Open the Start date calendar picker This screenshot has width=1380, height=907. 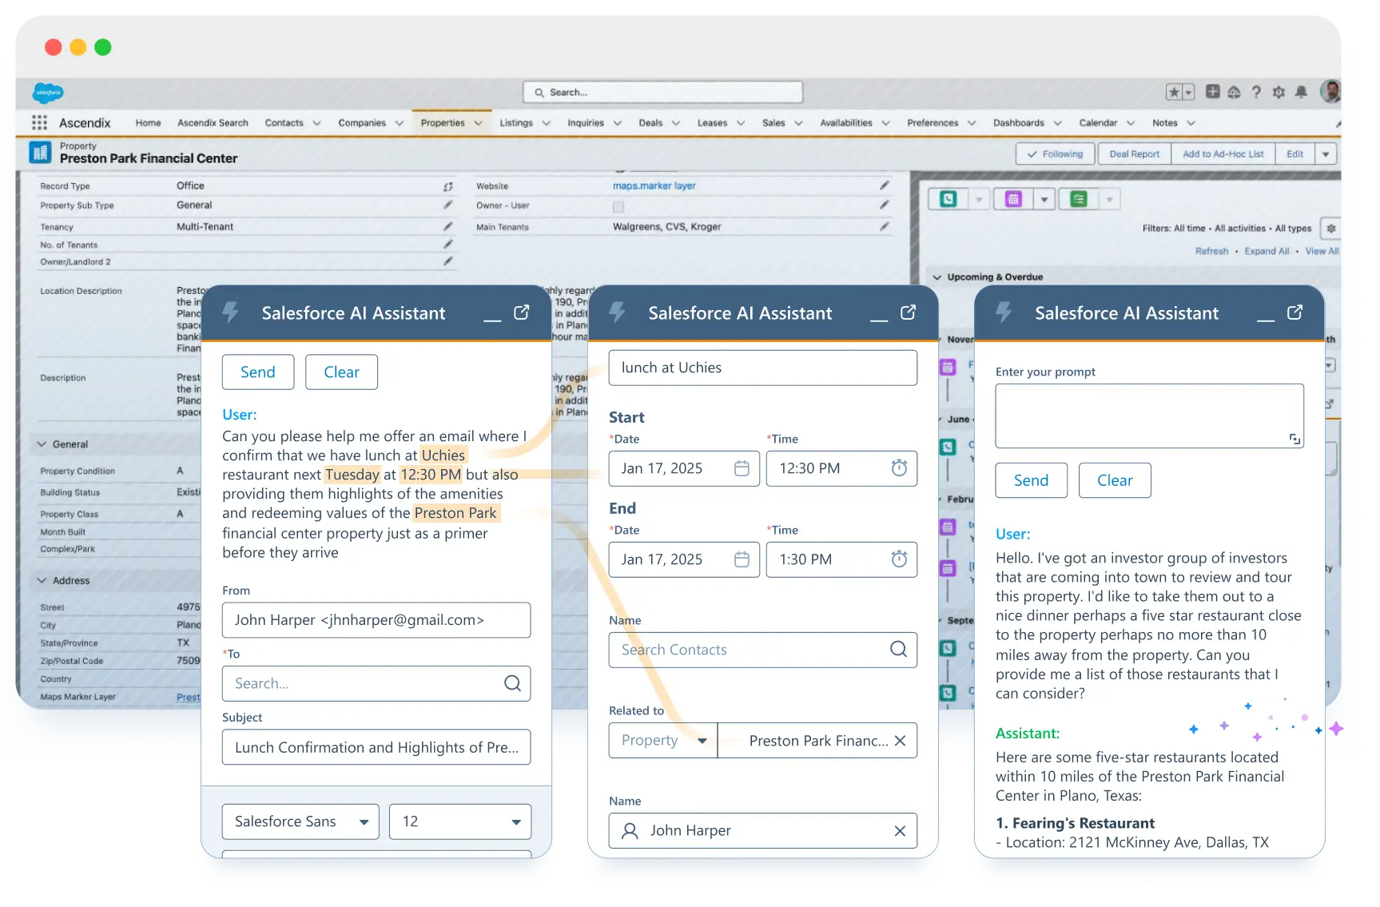click(742, 468)
